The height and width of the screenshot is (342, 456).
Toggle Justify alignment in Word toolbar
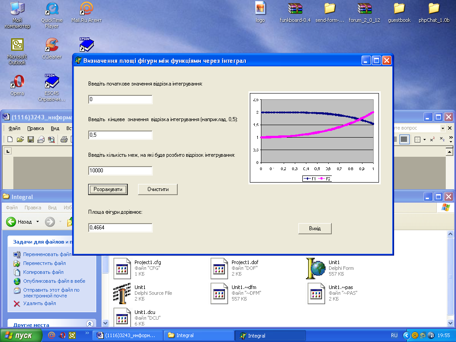(403, 139)
